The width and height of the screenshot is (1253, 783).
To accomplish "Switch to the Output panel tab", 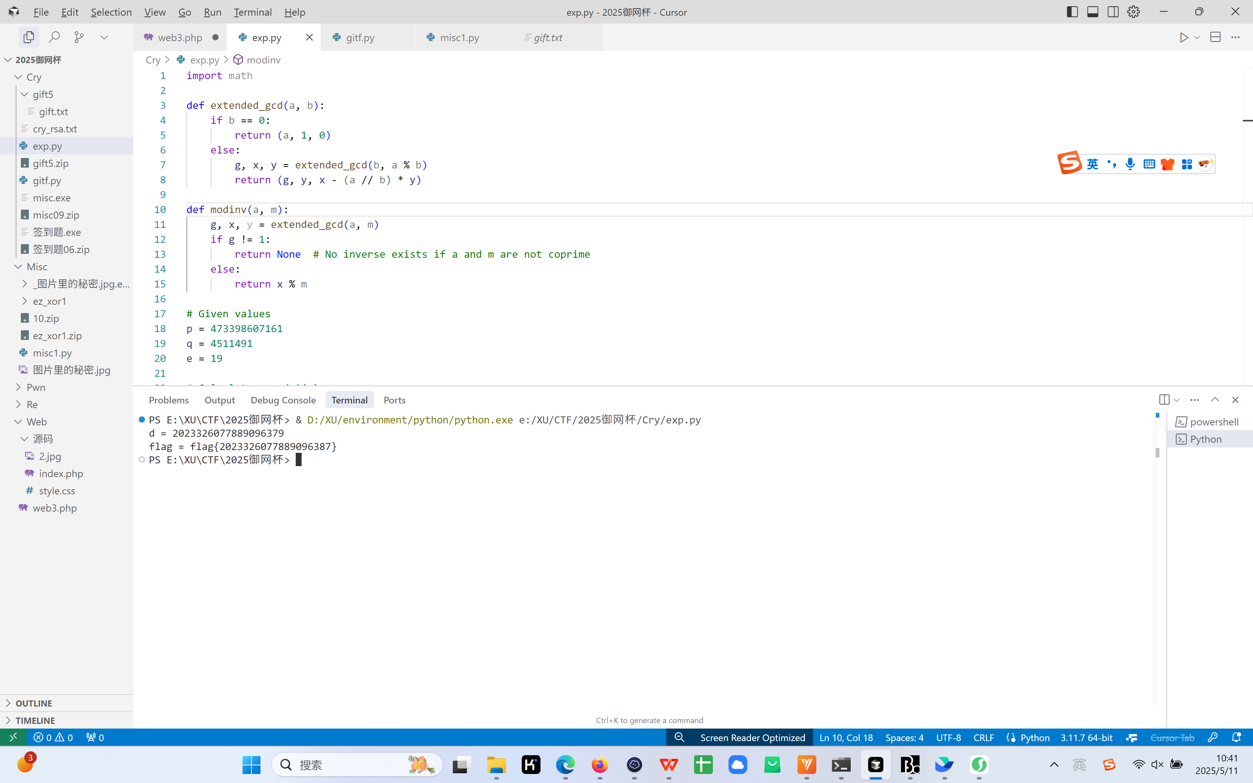I will (x=219, y=400).
